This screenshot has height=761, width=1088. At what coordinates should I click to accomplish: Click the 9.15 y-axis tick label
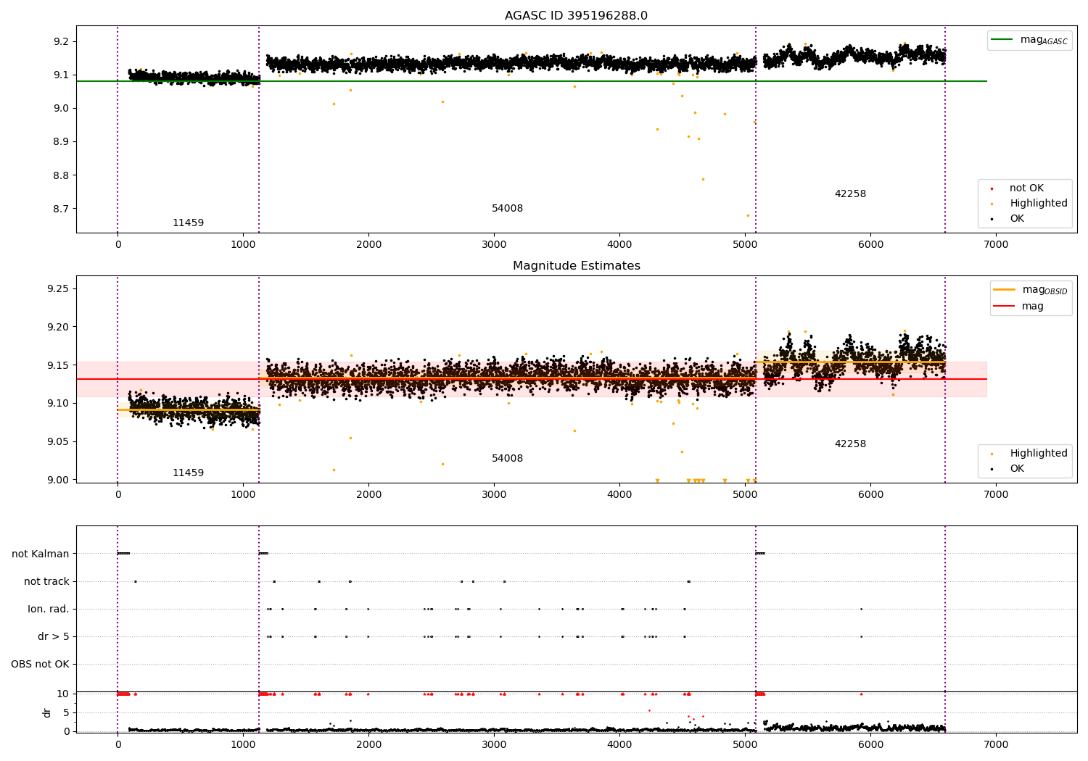[x=58, y=365]
